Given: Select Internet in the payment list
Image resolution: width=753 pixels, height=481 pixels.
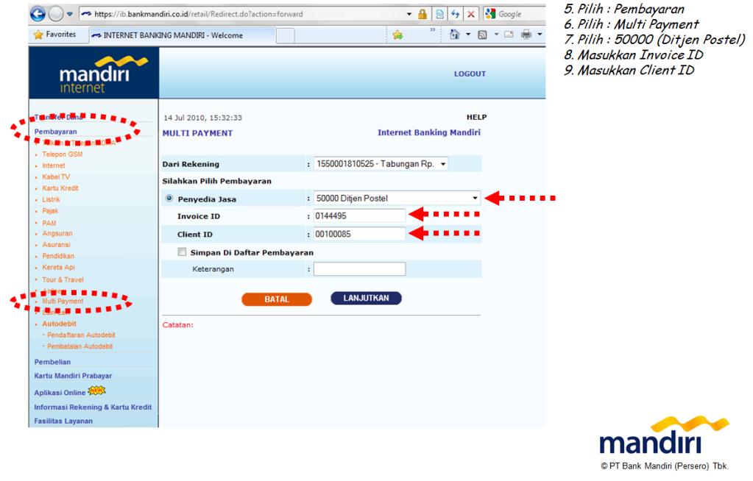Looking at the screenshot, I should pos(53,165).
